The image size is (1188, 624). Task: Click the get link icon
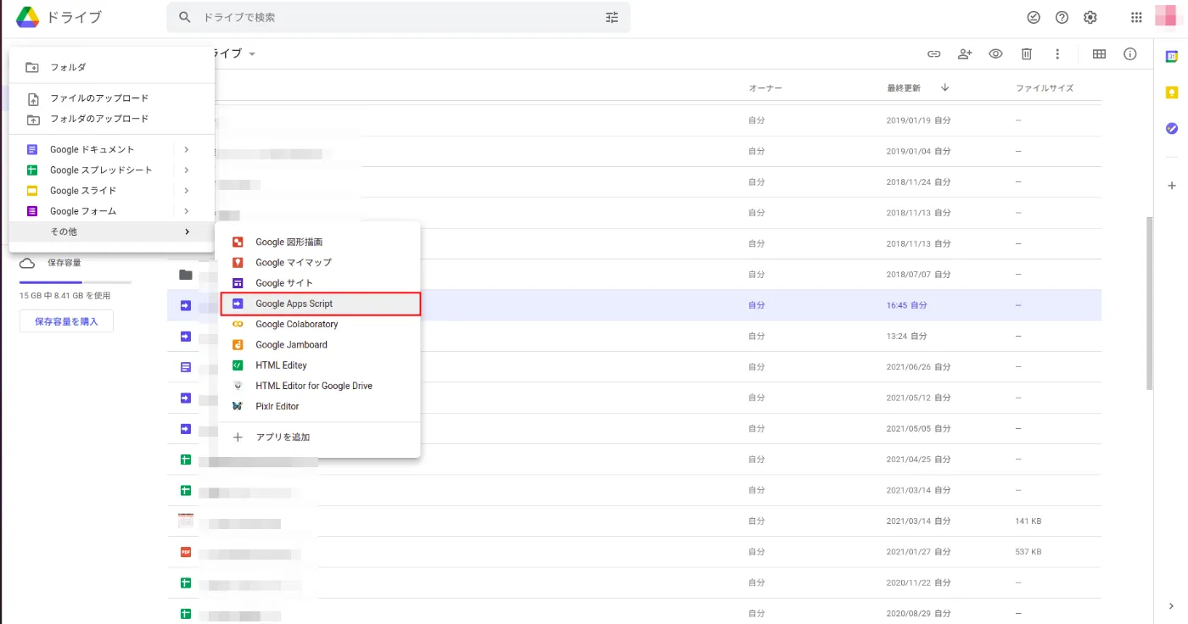[x=933, y=53]
